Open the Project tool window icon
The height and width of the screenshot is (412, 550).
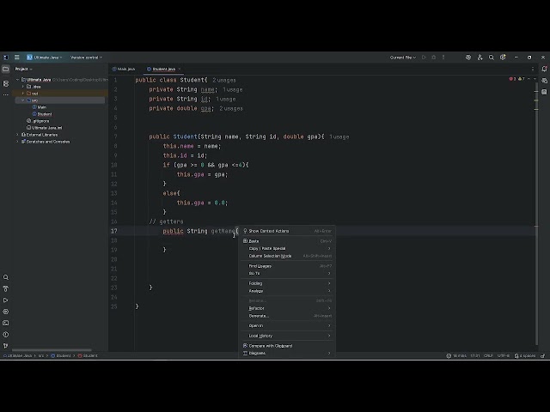[6, 69]
